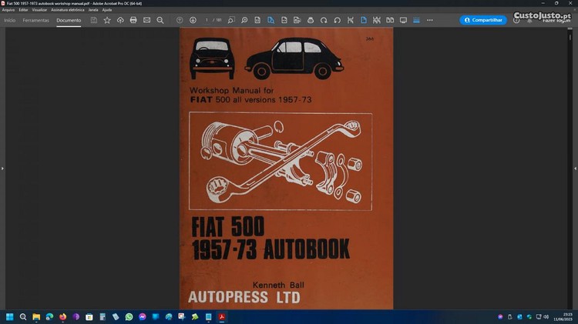578x324 pixels.
Task: Bookmark document with the star icon
Action: (107, 20)
